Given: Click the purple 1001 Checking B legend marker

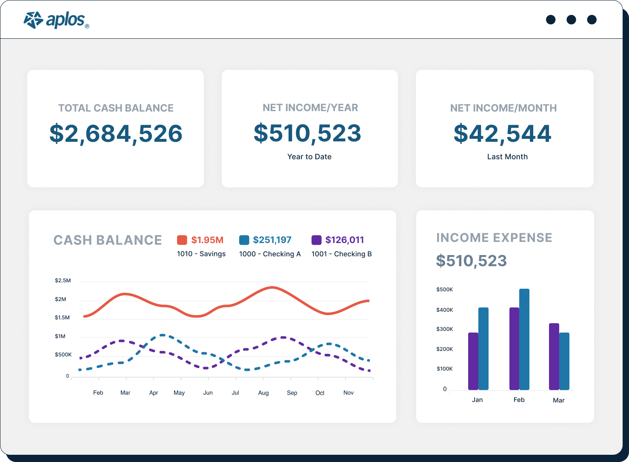Looking at the screenshot, I should coord(317,239).
